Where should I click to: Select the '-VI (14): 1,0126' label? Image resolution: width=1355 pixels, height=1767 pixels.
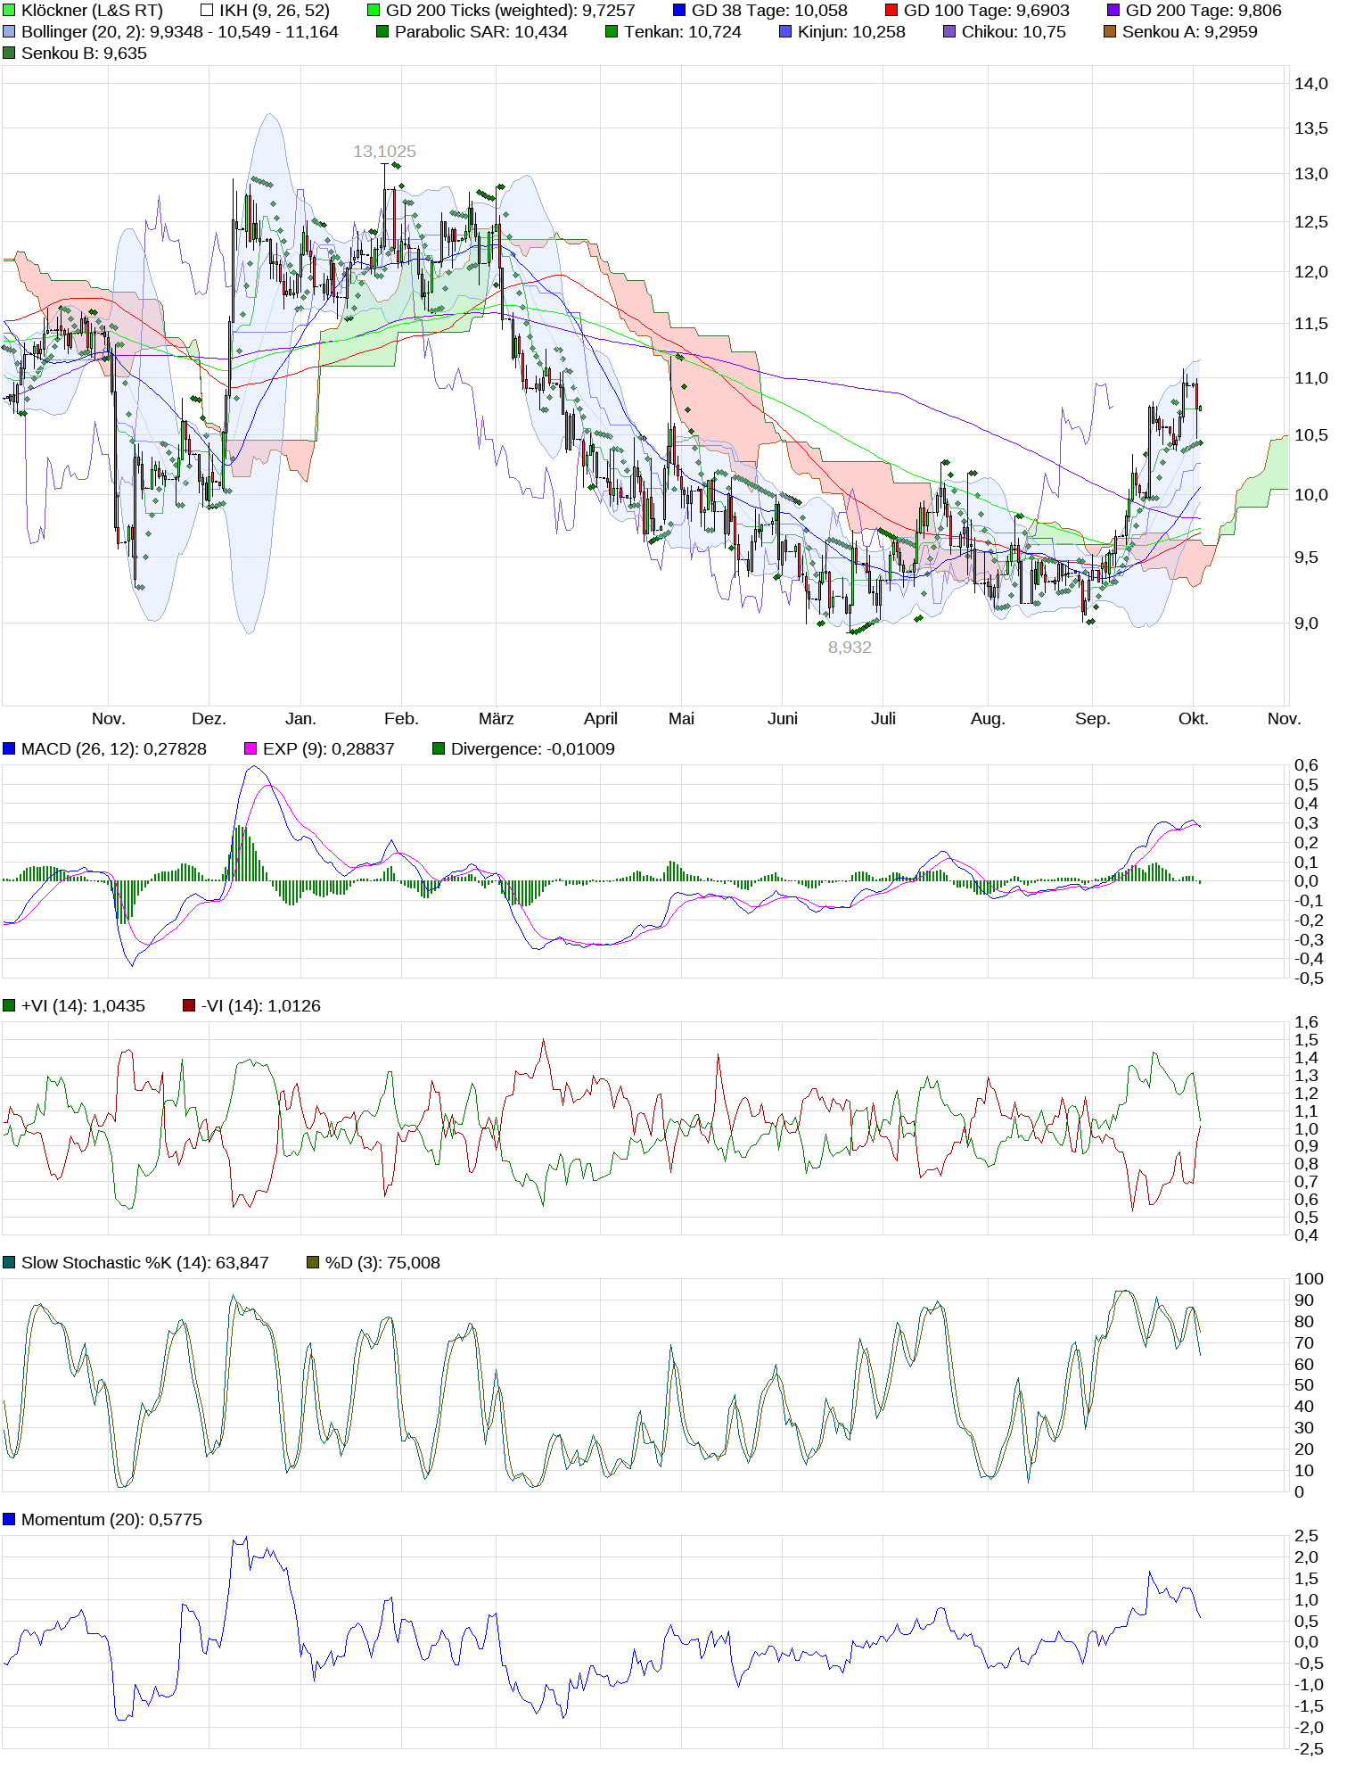(x=261, y=1006)
